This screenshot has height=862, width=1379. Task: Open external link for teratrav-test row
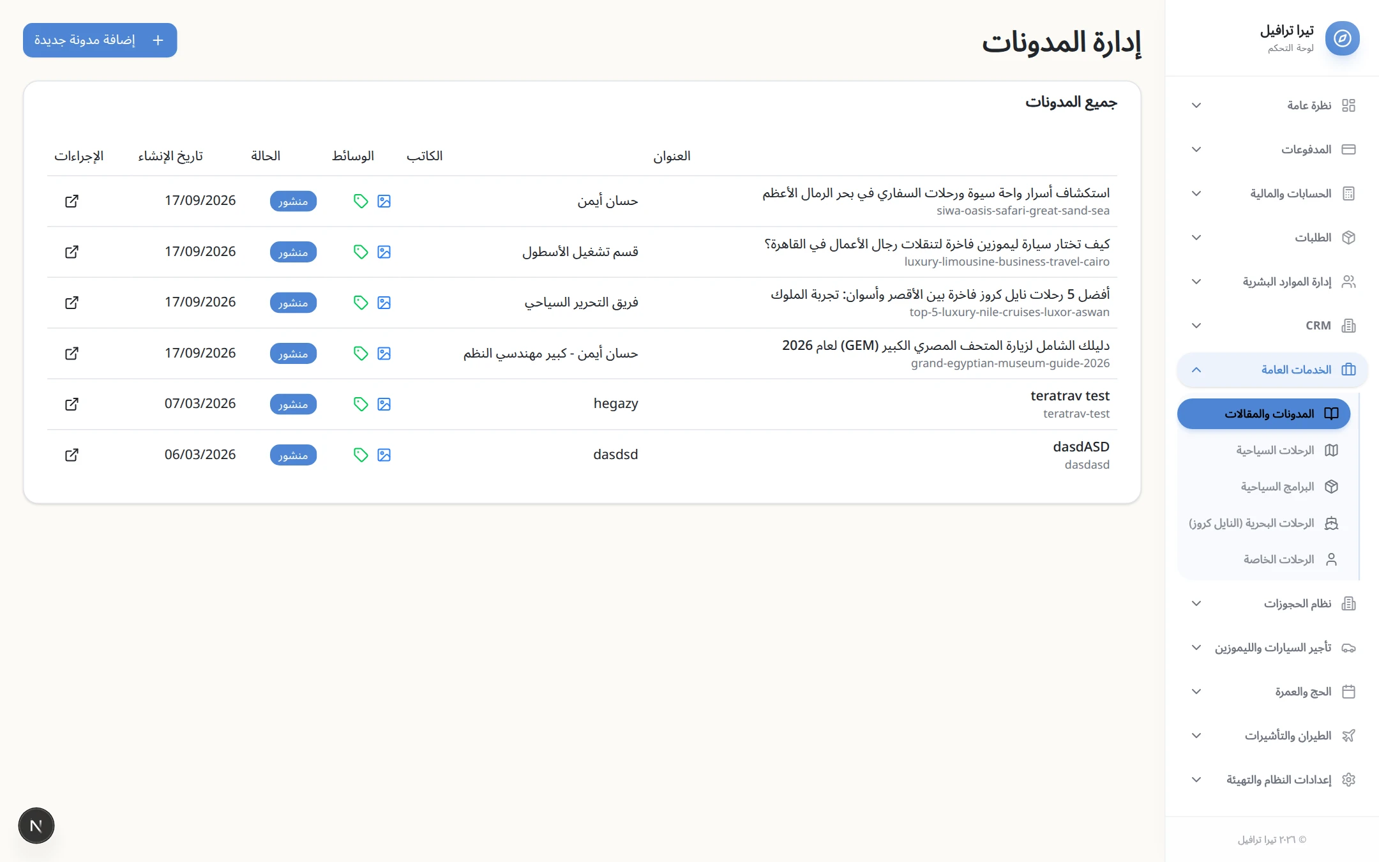click(72, 404)
